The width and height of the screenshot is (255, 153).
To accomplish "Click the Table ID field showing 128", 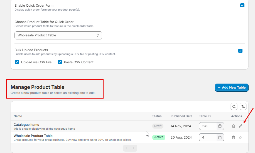I will 208,126.
